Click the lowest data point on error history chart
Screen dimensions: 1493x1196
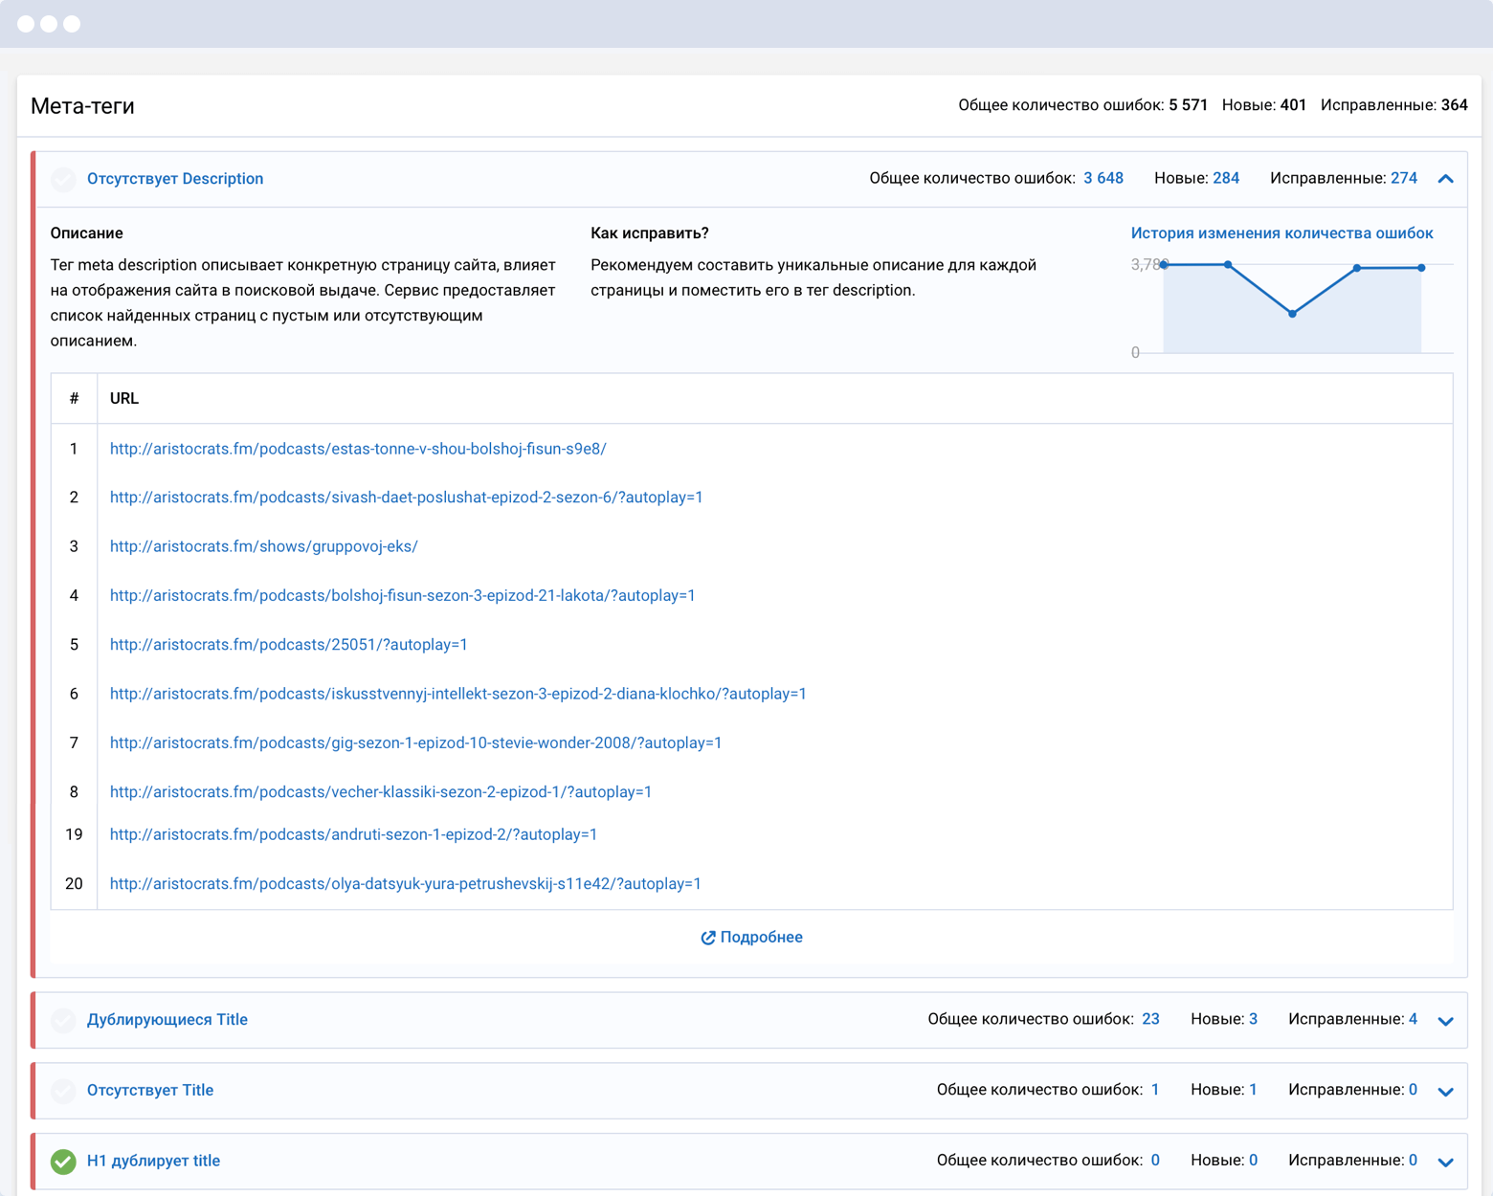pos(1292,313)
